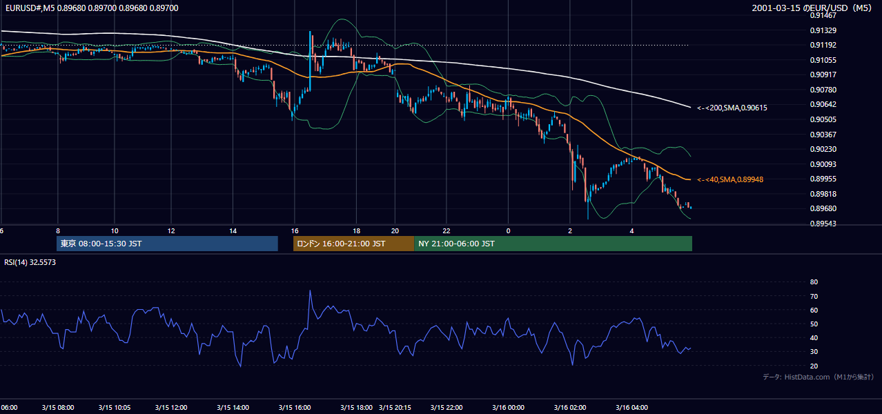
Task: Click hour marker 16 under price chart
Action: coord(295,230)
